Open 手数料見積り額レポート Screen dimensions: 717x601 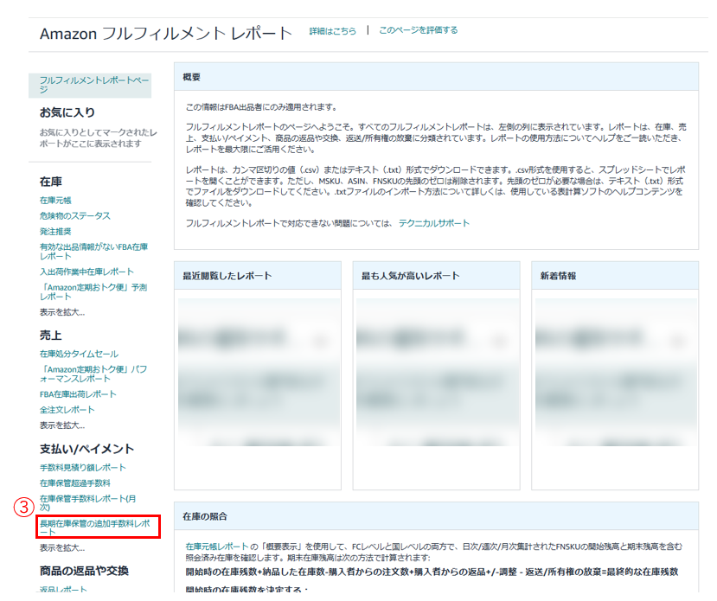coord(83,468)
